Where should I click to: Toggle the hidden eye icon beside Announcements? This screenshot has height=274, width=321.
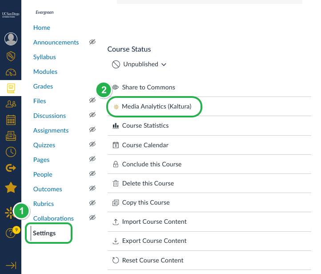(x=92, y=42)
